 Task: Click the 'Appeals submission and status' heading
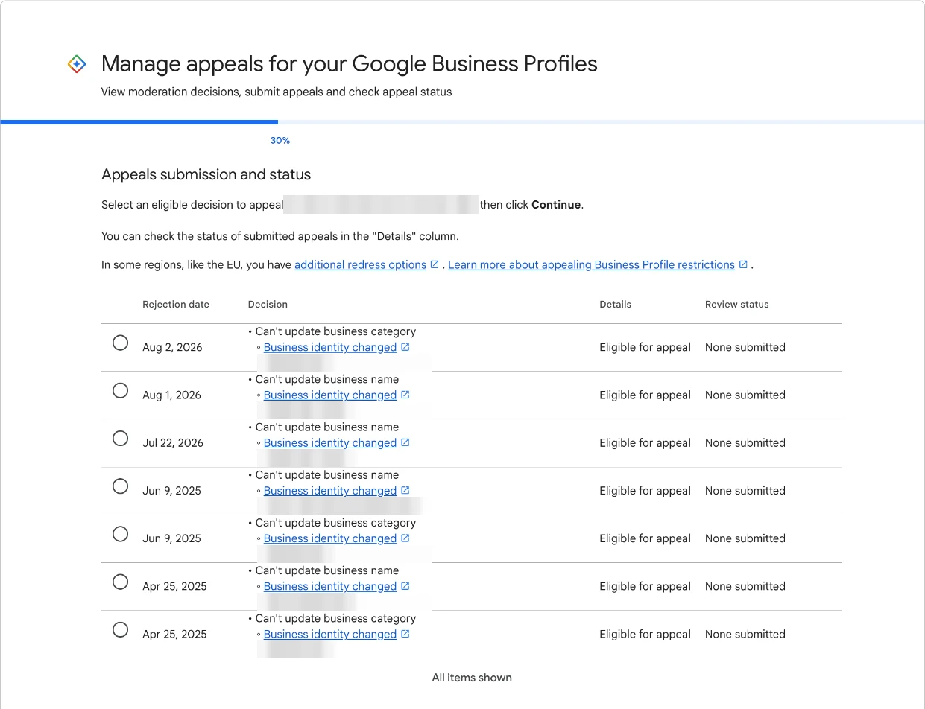pos(206,174)
